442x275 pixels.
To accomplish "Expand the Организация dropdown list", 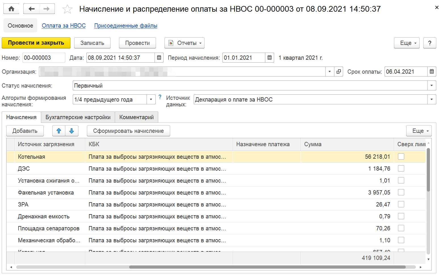I will click(x=330, y=72).
